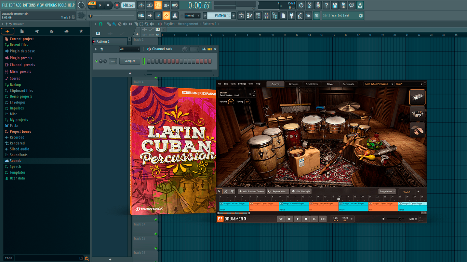Toggle the Sampler channel mute LED
Viewport: 467px width, 262px height.
pyautogui.click(x=96, y=61)
